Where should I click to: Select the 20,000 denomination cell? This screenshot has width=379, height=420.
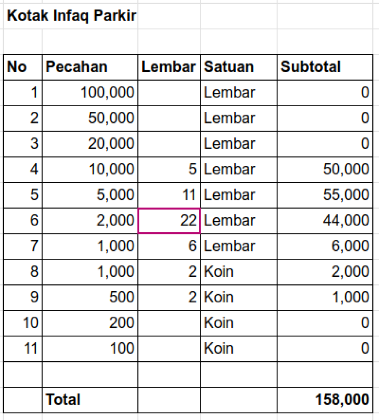tap(90, 144)
